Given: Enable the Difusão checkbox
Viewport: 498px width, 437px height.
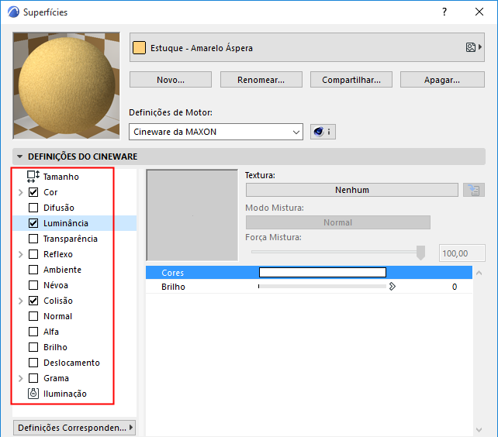Looking at the screenshot, I should (x=33, y=208).
